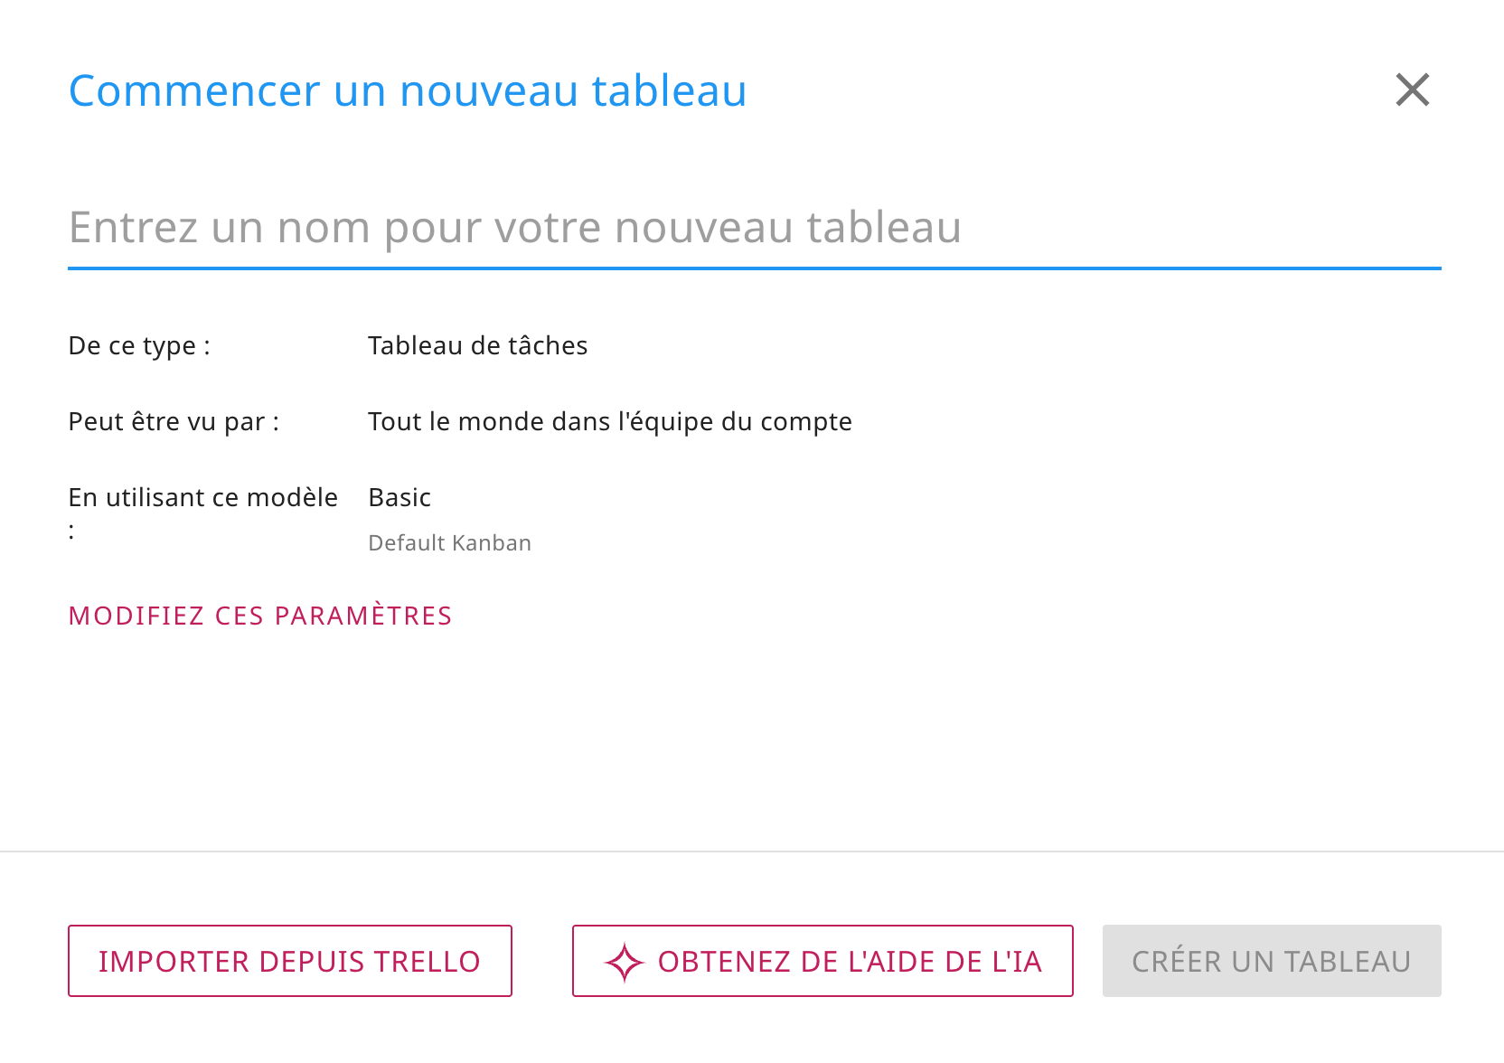
Task: Click the De ce type label
Action: (139, 345)
